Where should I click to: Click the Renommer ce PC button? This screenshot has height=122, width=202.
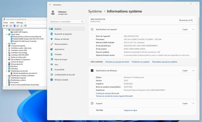[186, 20]
